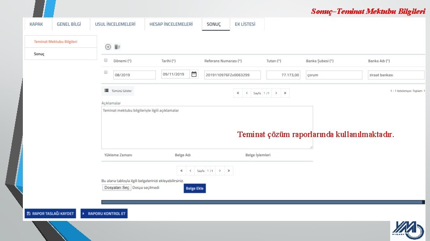
Task: Click the Dönemi field with 08/2019
Action: (134, 75)
